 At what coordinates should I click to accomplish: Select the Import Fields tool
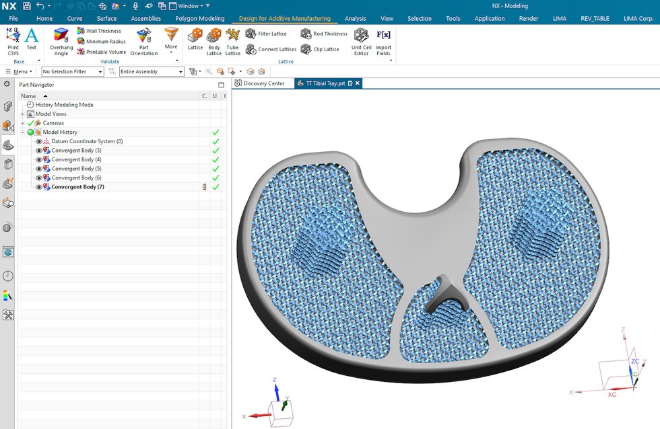pyautogui.click(x=383, y=42)
